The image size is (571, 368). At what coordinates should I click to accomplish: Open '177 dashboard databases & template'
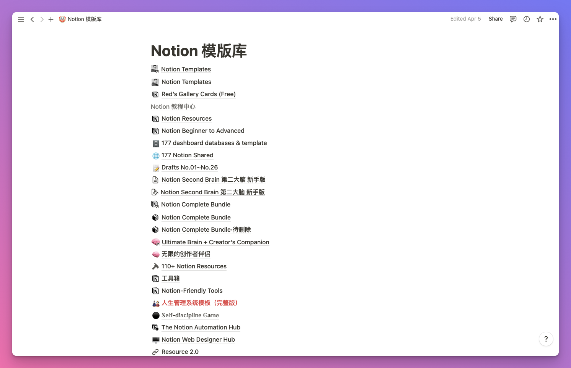point(214,143)
